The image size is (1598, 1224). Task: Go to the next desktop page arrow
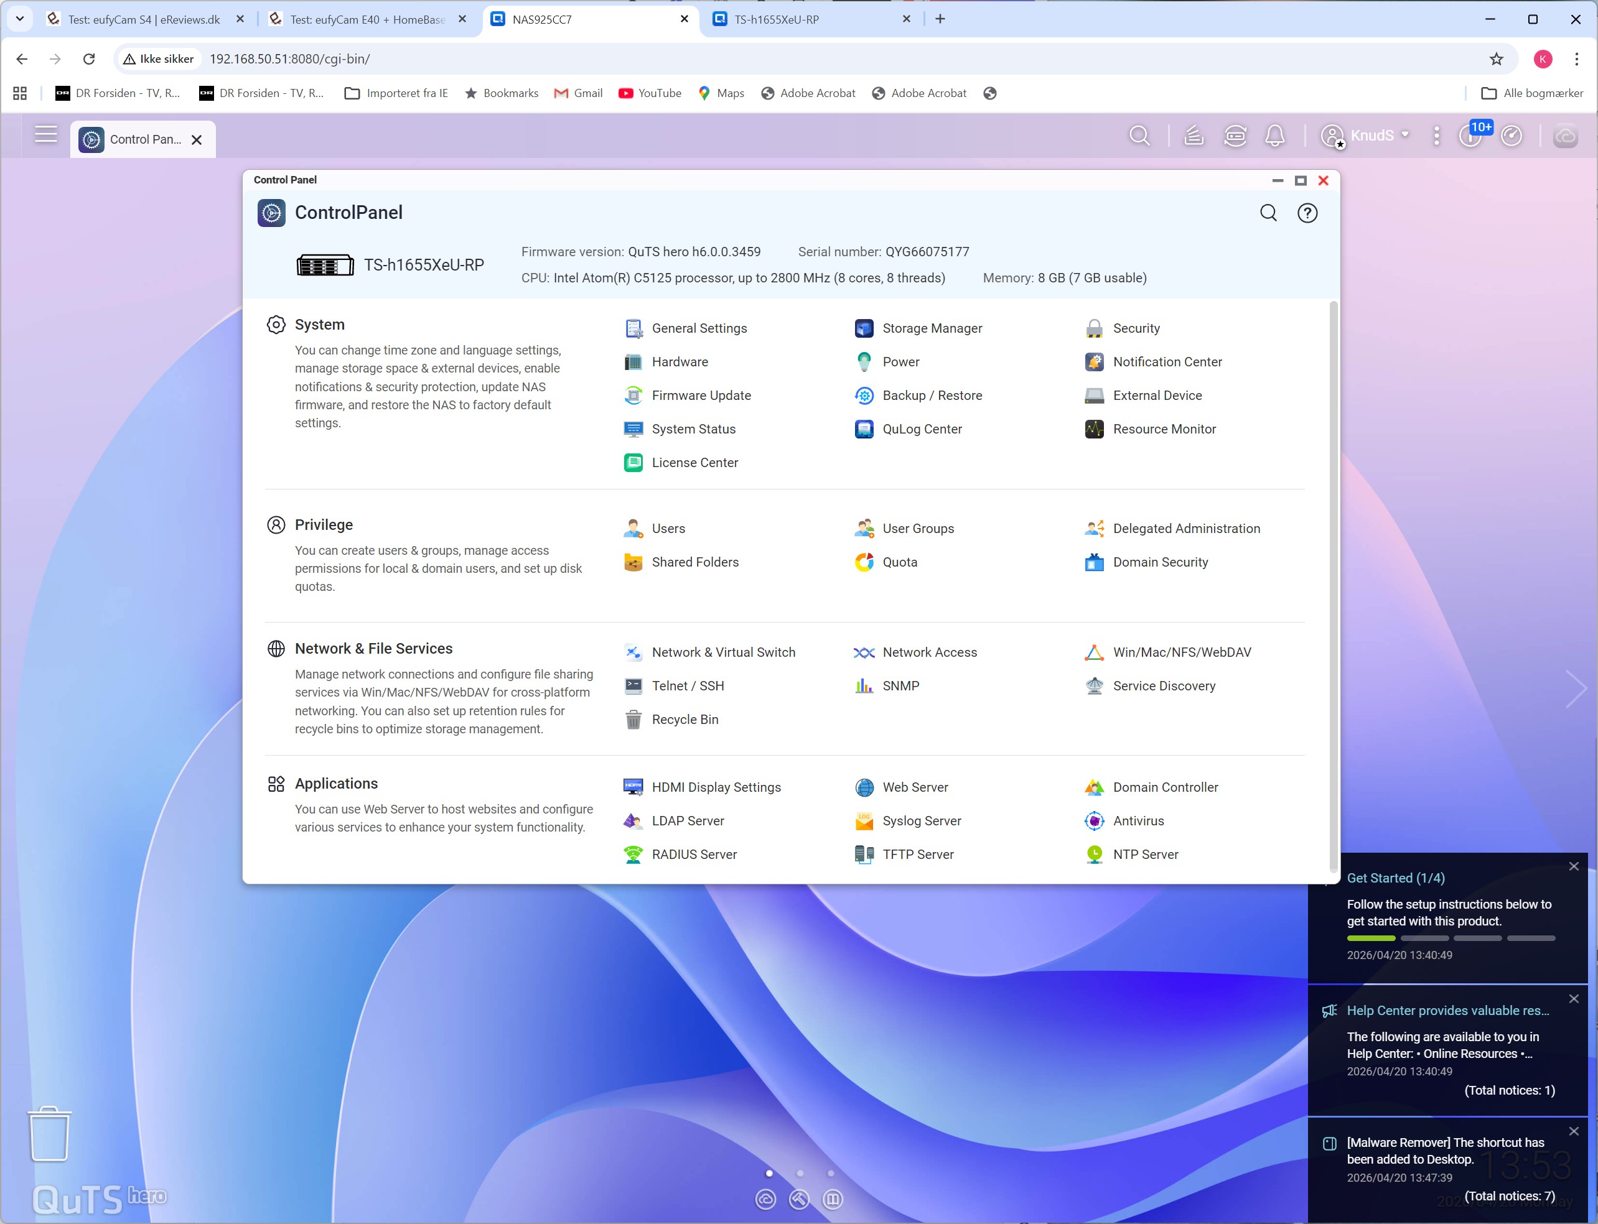pos(1576,688)
